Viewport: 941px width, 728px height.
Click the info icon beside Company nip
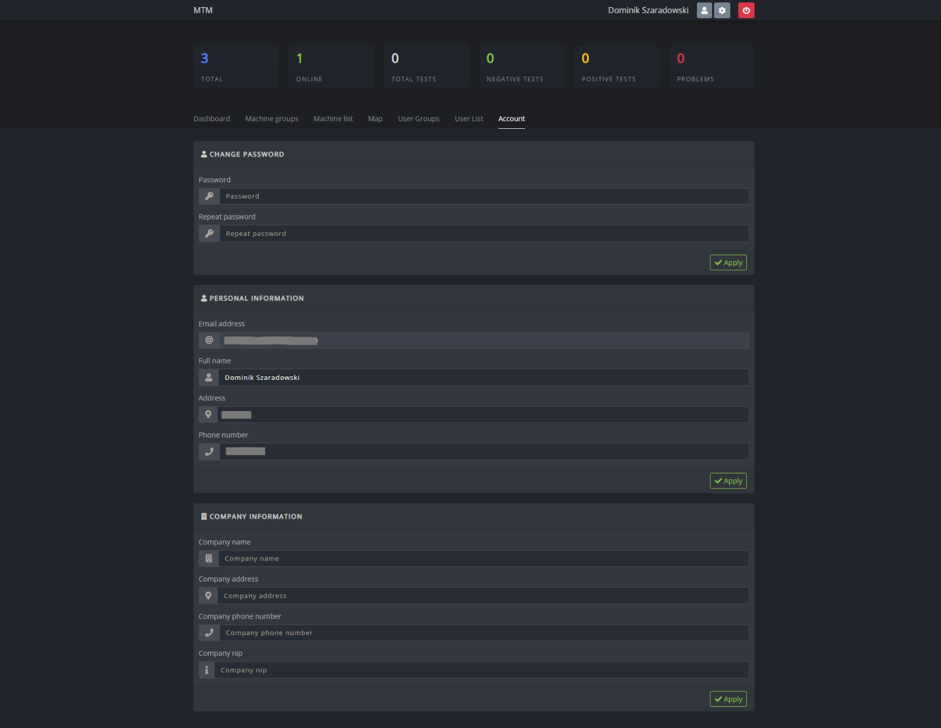[x=206, y=670]
